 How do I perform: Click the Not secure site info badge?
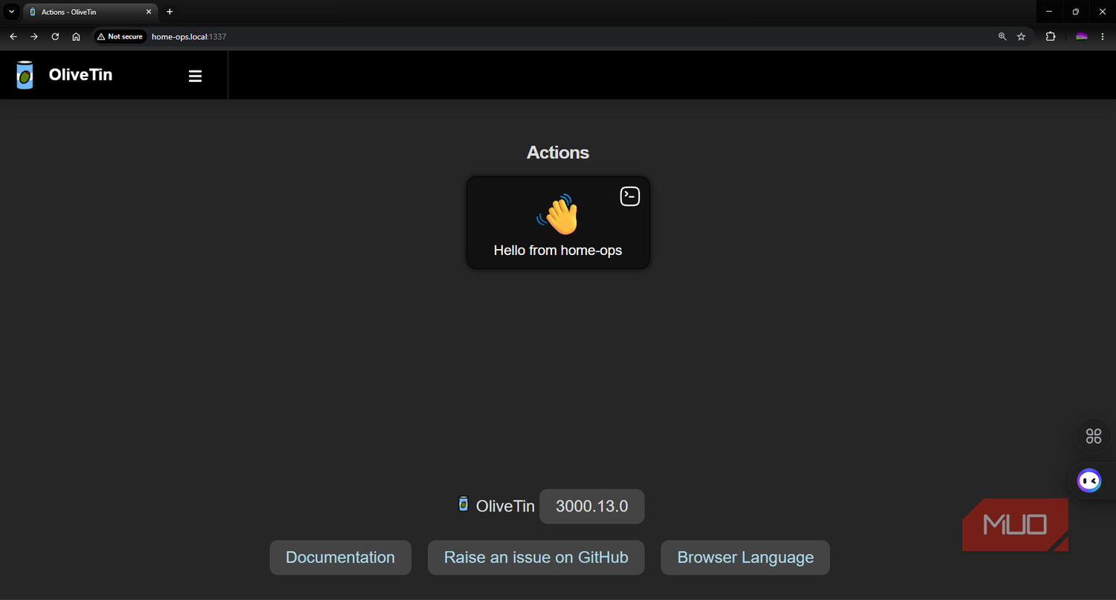120,36
